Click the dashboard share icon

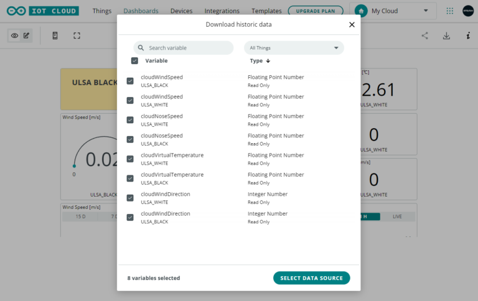(x=425, y=35)
